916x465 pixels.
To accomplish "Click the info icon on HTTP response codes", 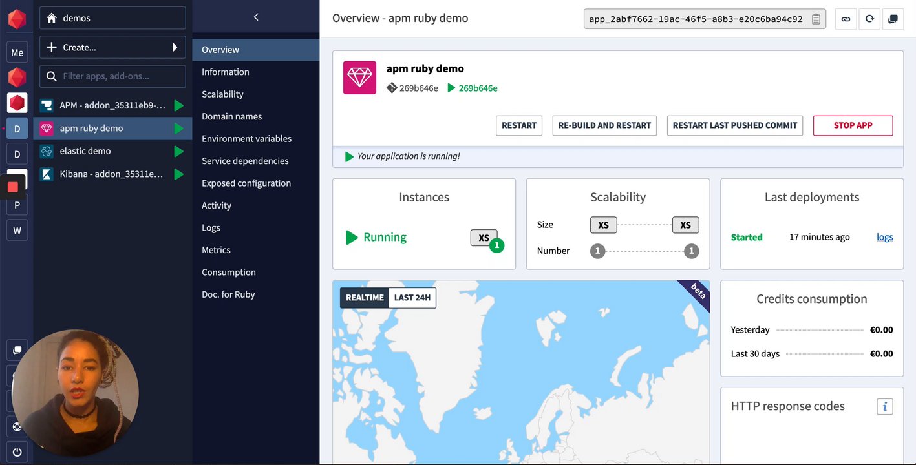I will point(885,406).
